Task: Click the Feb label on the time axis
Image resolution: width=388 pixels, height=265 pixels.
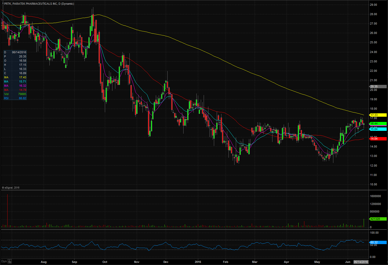Action: [x=225, y=262]
